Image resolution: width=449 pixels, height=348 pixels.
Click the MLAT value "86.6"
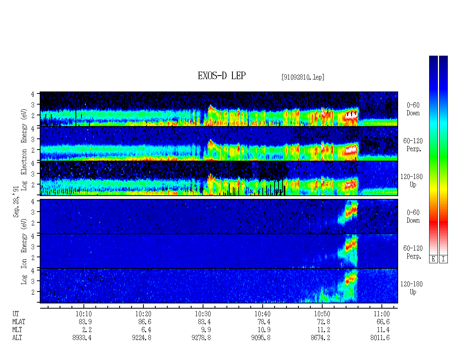(145, 322)
